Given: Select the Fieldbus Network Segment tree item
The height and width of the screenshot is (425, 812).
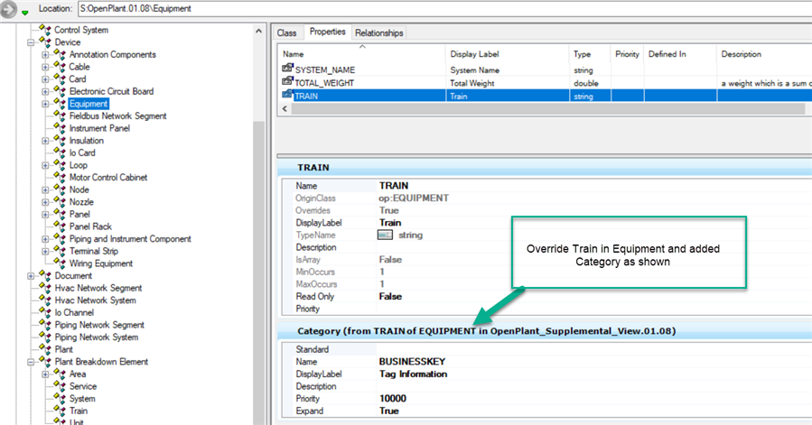Looking at the screenshot, I should [x=117, y=116].
